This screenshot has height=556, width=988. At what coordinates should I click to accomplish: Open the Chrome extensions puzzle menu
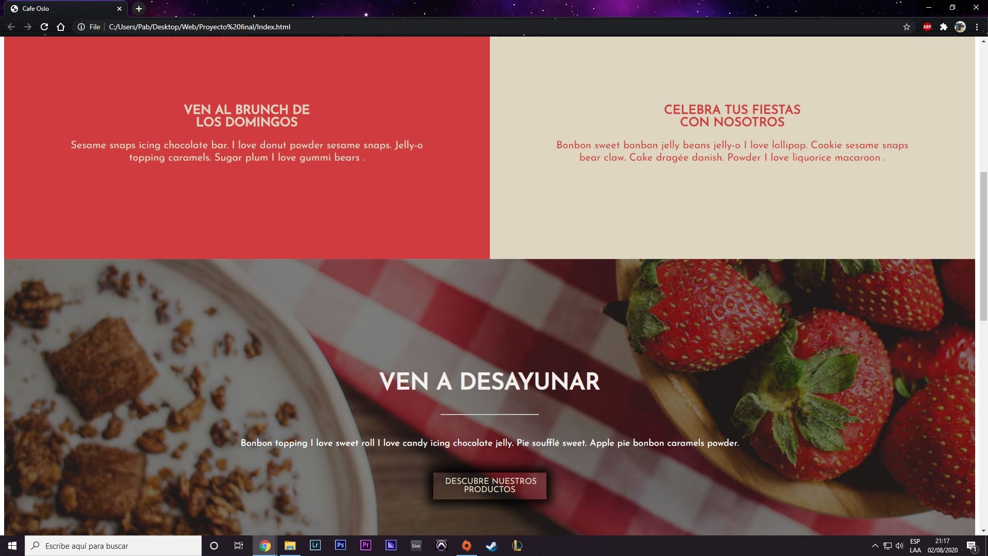[x=944, y=27]
